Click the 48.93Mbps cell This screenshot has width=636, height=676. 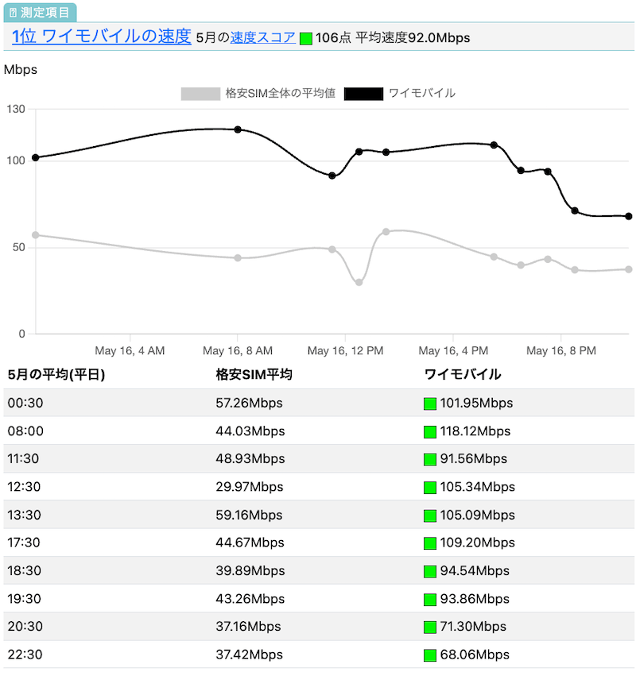(x=250, y=458)
